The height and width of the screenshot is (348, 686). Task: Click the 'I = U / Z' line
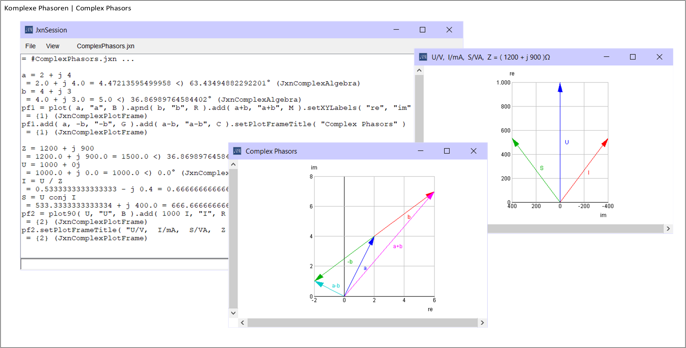click(42, 181)
